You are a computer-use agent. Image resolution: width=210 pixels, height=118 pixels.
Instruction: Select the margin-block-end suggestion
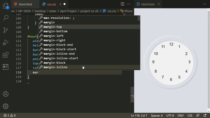89,45
